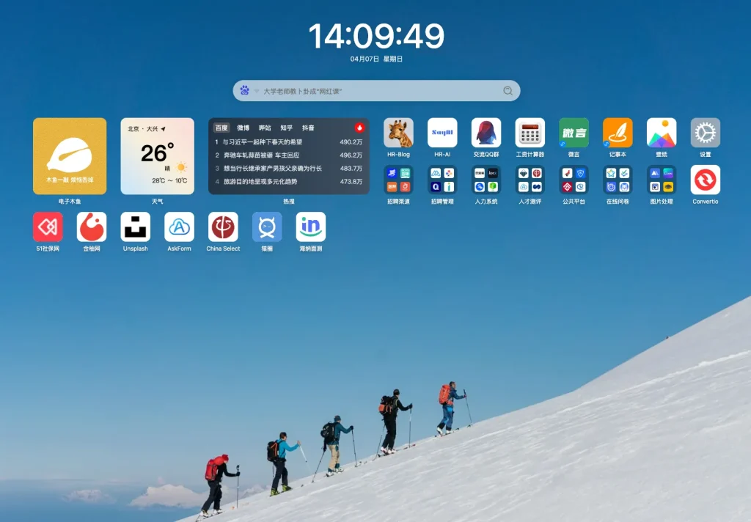Image resolution: width=751 pixels, height=522 pixels.
Task: Open the Convertio app icon
Action: [705, 180]
